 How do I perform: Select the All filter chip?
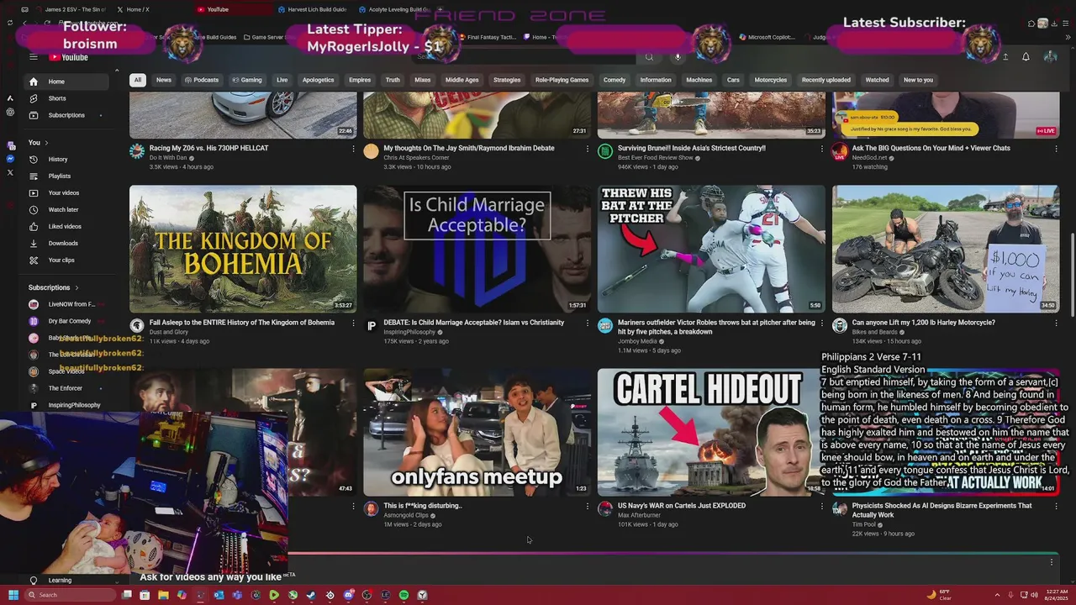click(137, 80)
